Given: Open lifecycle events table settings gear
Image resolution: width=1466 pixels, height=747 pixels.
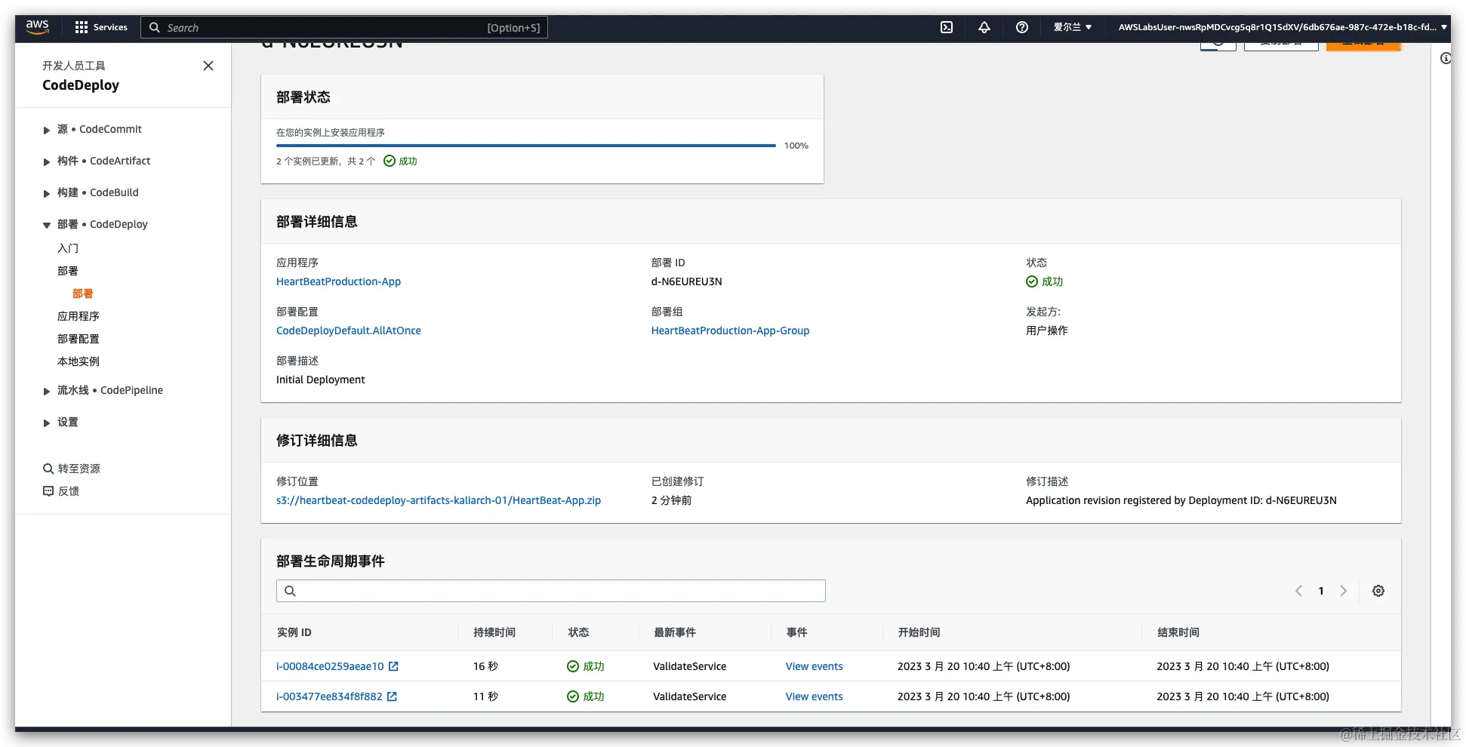Looking at the screenshot, I should [1378, 591].
